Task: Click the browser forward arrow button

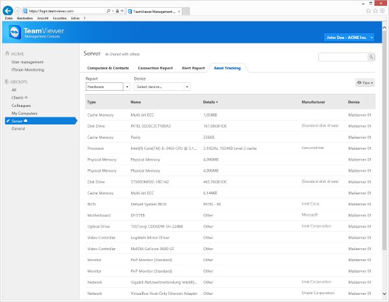Action: 18,11
